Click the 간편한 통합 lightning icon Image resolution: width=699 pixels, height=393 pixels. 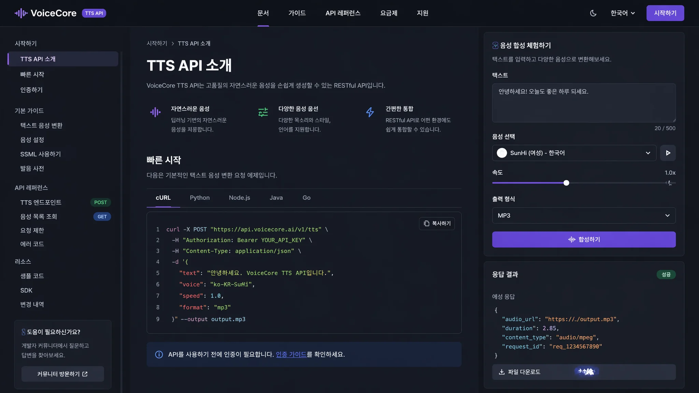coord(370,112)
